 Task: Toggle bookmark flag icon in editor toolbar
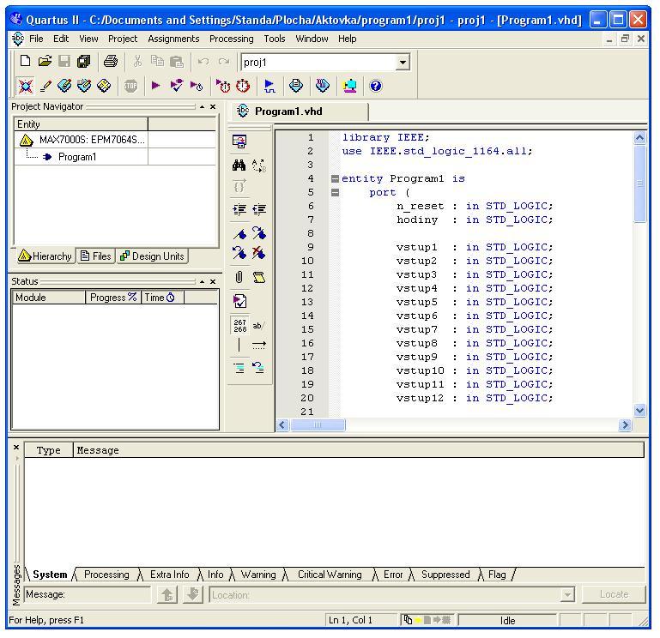click(x=239, y=233)
